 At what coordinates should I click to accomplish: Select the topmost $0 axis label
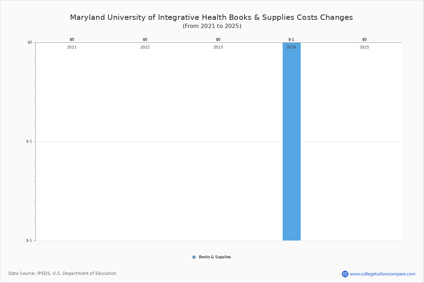(x=29, y=42)
